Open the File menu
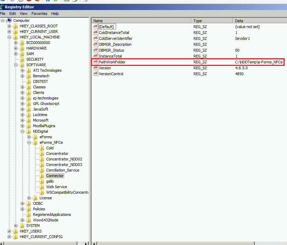Viewport: 287px width, 245px height. pyautogui.click(x=3, y=14)
